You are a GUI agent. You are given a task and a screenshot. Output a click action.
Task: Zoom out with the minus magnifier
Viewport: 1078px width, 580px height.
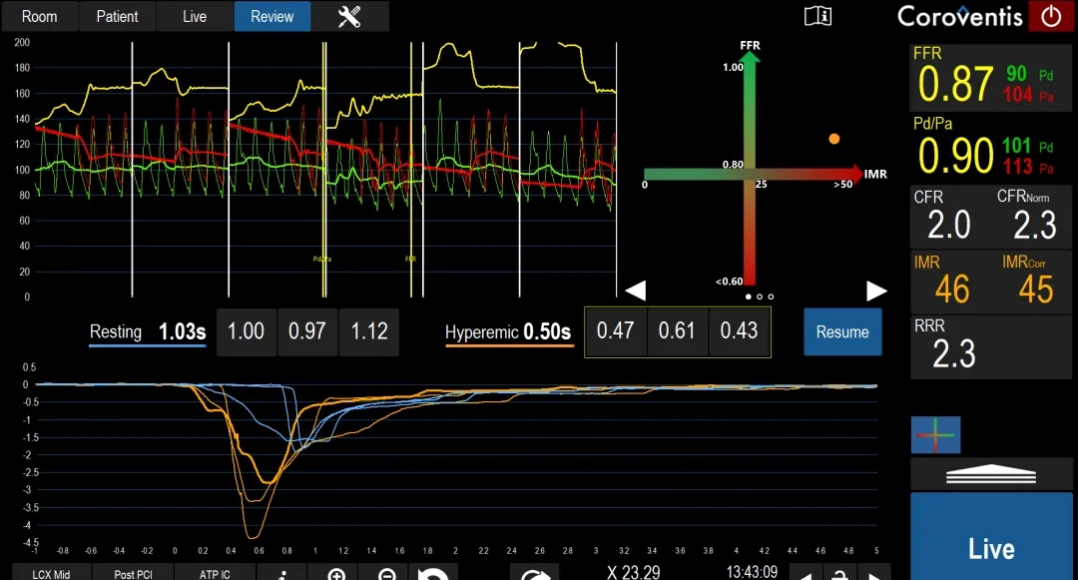click(387, 574)
